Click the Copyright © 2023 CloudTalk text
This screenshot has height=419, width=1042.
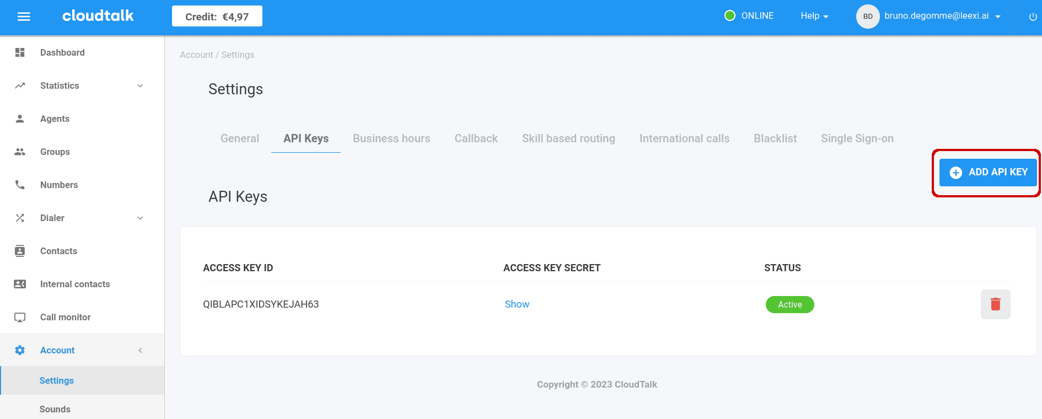(x=597, y=384)
